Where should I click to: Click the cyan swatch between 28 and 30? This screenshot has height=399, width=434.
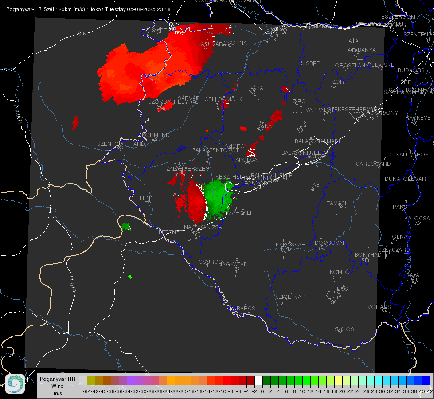[379, 380]
